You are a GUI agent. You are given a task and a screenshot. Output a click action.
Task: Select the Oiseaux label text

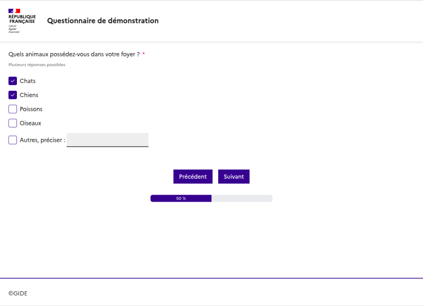30,123
